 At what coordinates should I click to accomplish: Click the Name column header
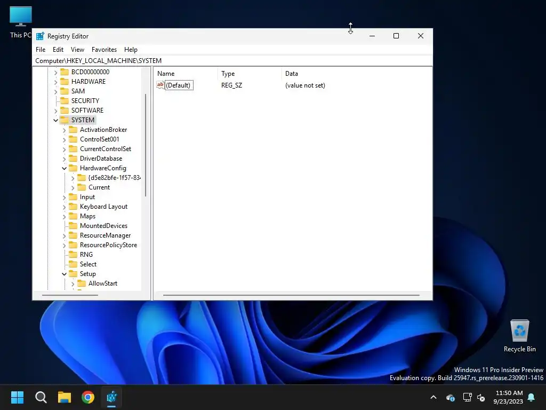click(186, 74)
